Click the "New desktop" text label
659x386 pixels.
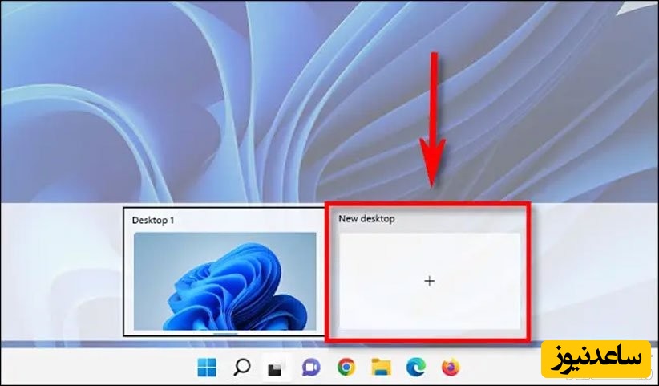[x=366, y=218]
